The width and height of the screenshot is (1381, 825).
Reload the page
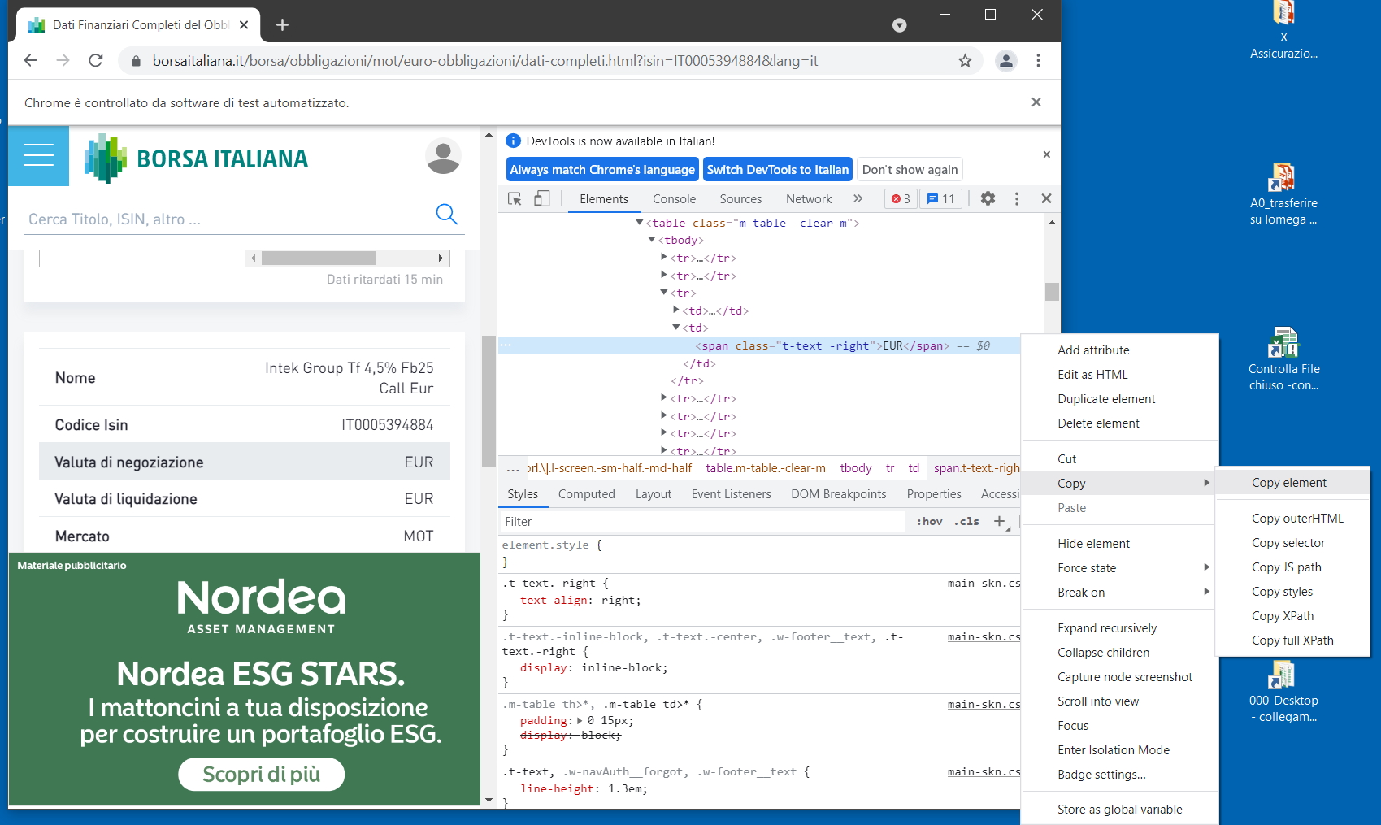[x=95, y=61]
